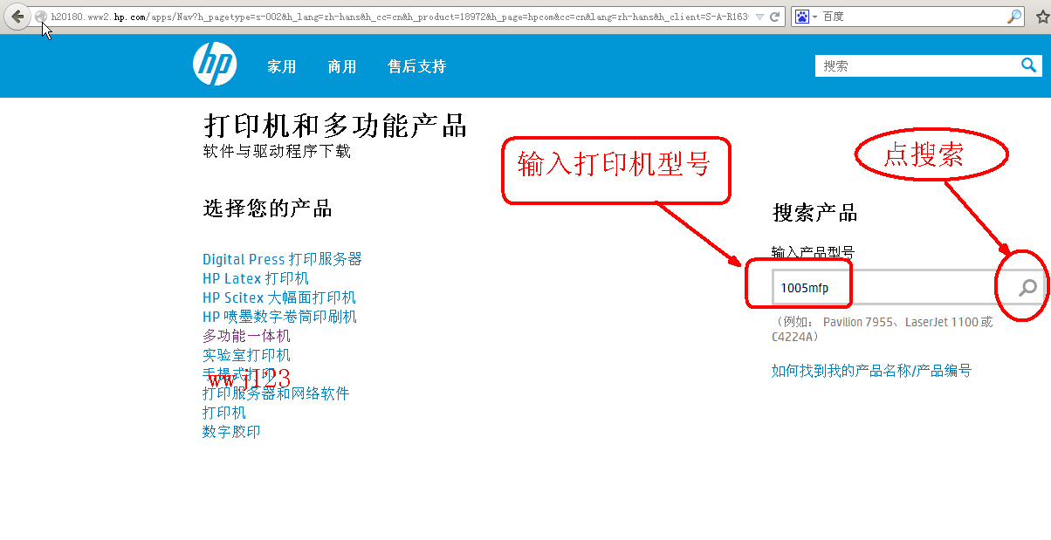Click HP header search magnifier icon
1051x540 pixels.
click(1028, 65)
